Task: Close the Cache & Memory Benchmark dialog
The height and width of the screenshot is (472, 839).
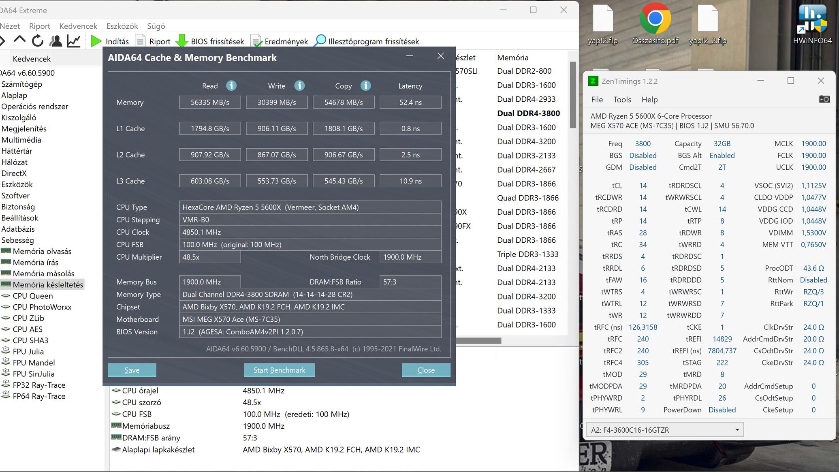Action: 441,56
